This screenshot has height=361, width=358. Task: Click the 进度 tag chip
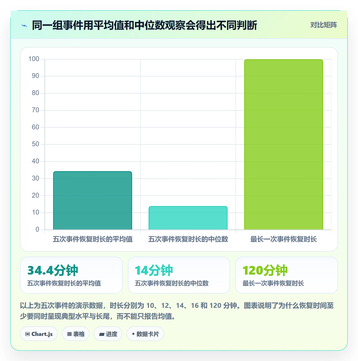pyautogui.click(x=108, y=334)
